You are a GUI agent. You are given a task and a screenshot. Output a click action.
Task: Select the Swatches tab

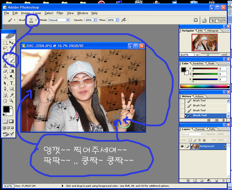click(198, 63)
